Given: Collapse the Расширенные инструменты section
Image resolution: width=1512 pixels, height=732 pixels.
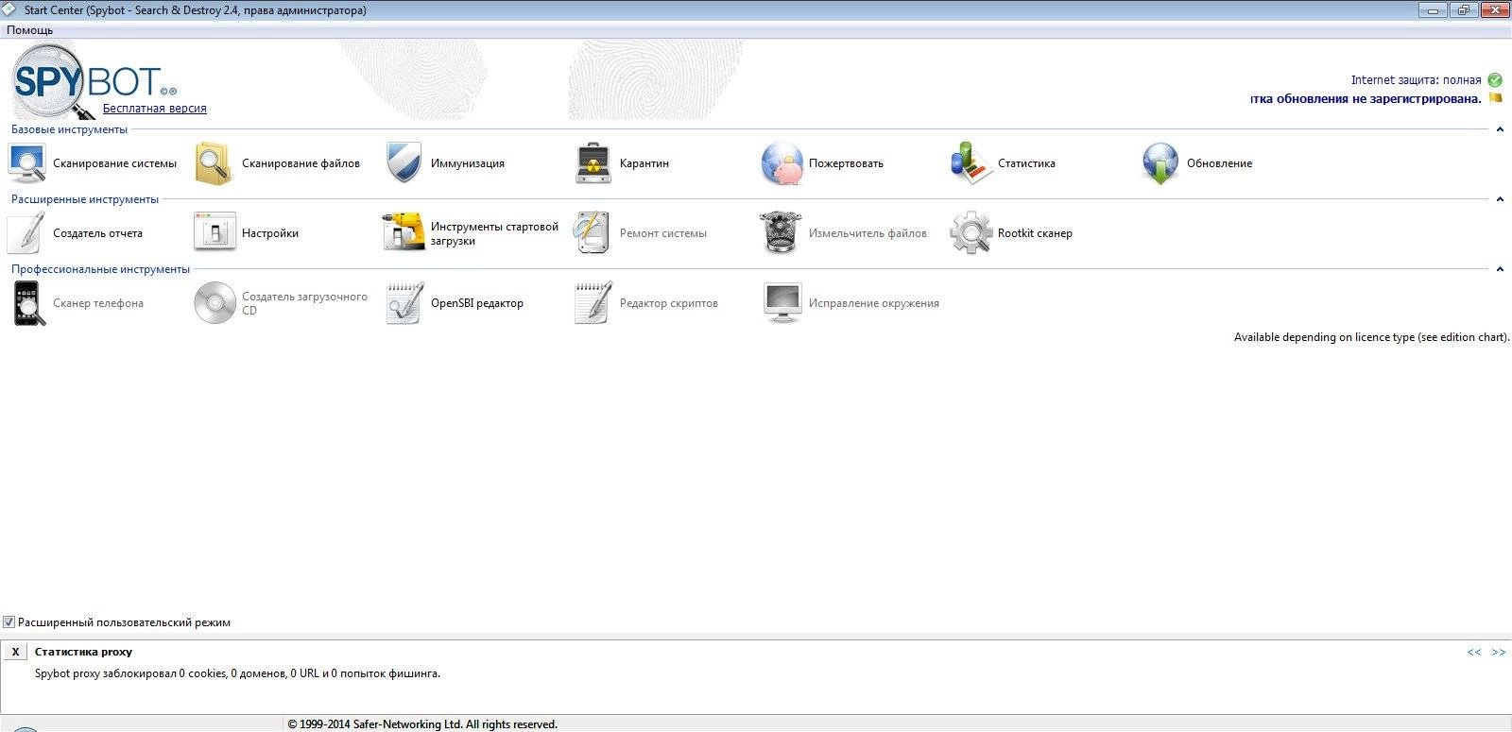Looking at the screenshot, I should point(1500,199).
